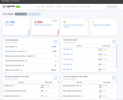This screenshot has width=123, height=100.
Task: Click the İstatistikleri yenile button
Action: coord(34,14)
